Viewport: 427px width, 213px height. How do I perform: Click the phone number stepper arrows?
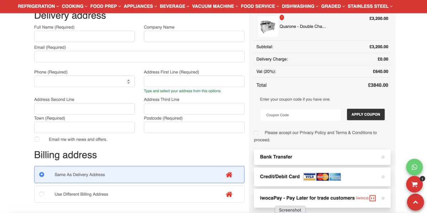[x=128, y=81]
